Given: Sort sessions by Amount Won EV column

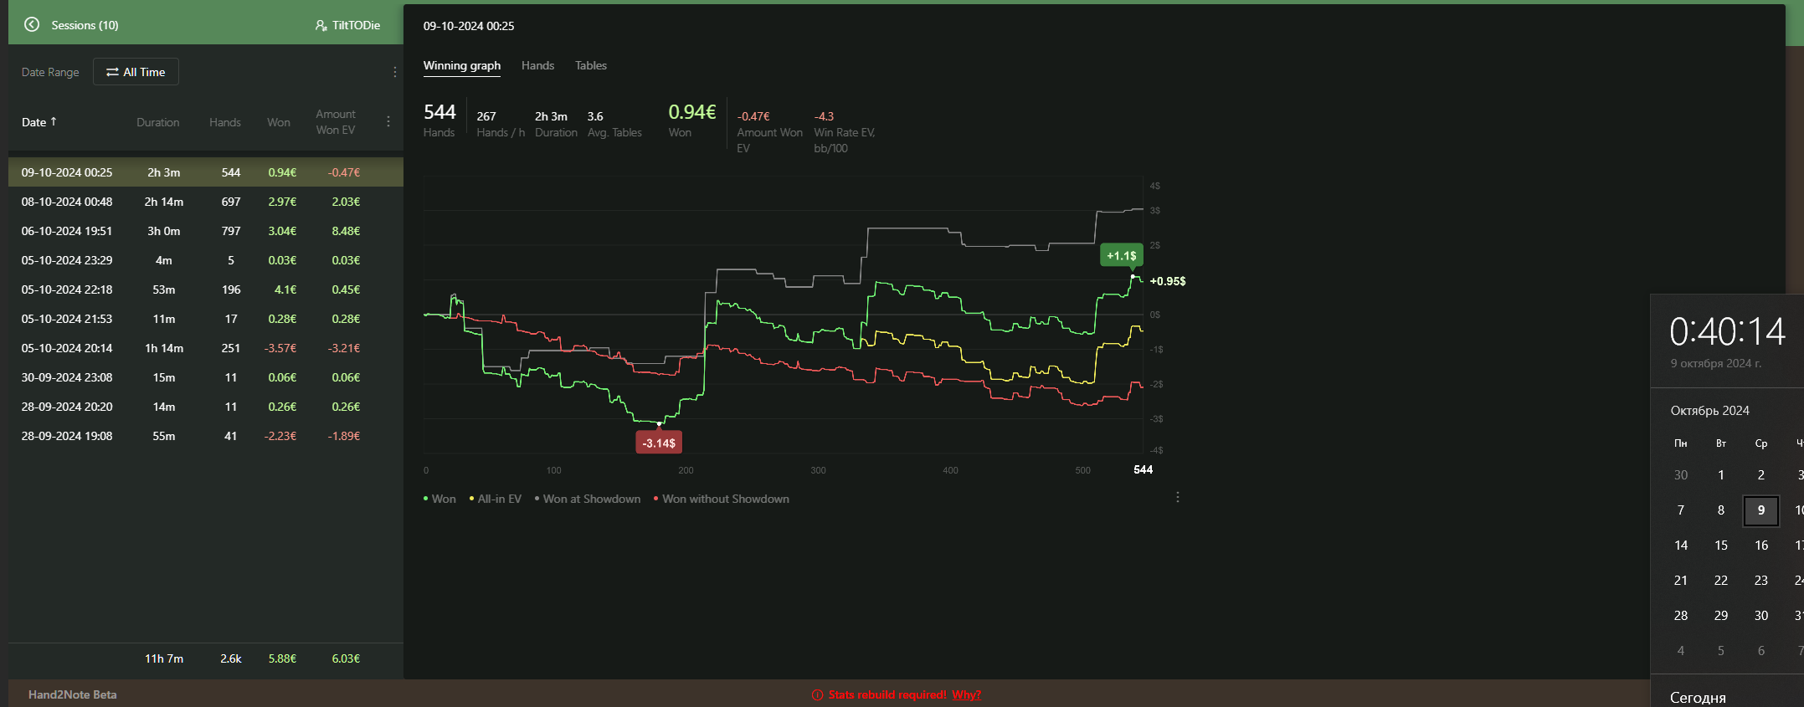Looking at the screenshot, I should point(335,122).
